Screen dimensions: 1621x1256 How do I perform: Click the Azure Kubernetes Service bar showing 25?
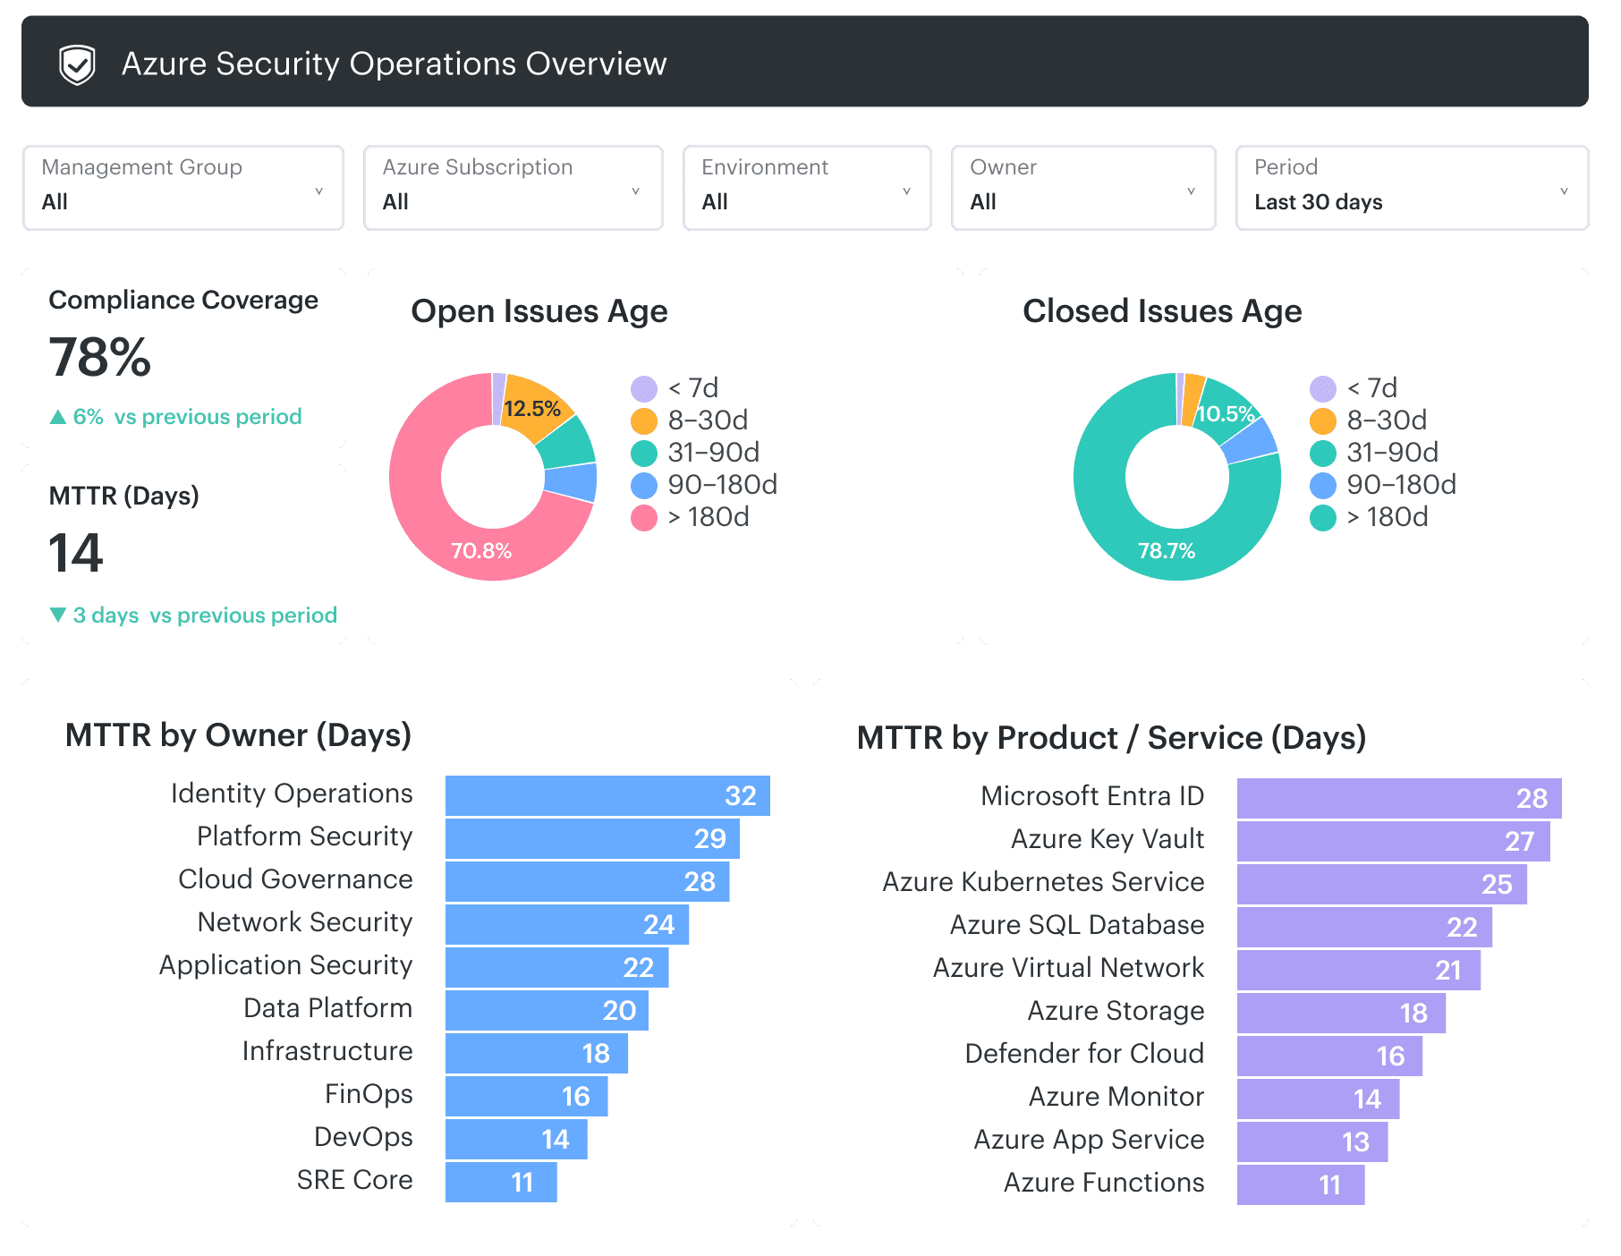click(1382, 884)
